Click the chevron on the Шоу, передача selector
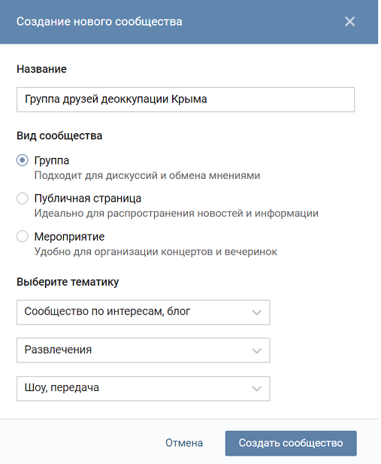 point(256,389)
